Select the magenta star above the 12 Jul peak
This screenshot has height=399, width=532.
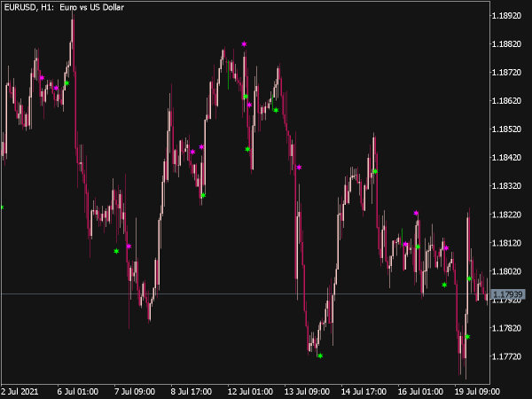pyautogui.click(x=244, y=44)
